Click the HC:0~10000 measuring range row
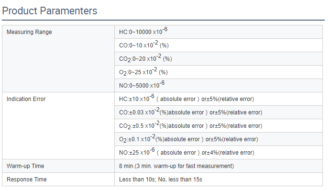 [x=219, y=32]
